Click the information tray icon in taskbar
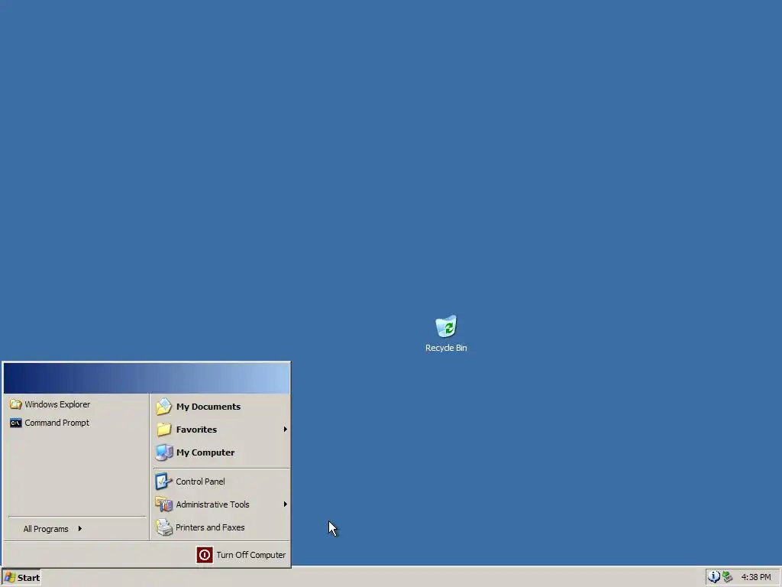The width and height of the screenshot is (782, 587). [714, 577]
